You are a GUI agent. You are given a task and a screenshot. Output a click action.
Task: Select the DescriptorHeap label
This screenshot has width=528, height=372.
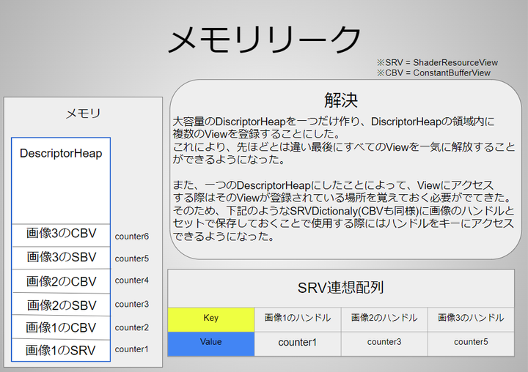(61, 153)
